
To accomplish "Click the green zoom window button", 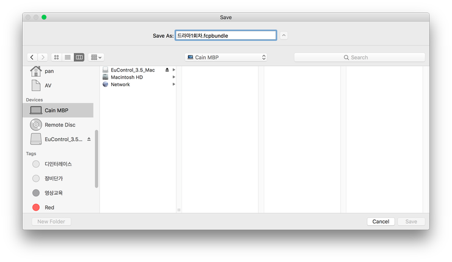I will pos(44,17).
